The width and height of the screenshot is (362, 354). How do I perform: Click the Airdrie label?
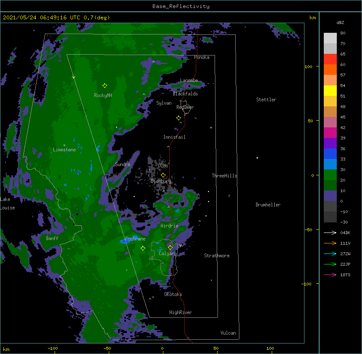tap(170, 226)
